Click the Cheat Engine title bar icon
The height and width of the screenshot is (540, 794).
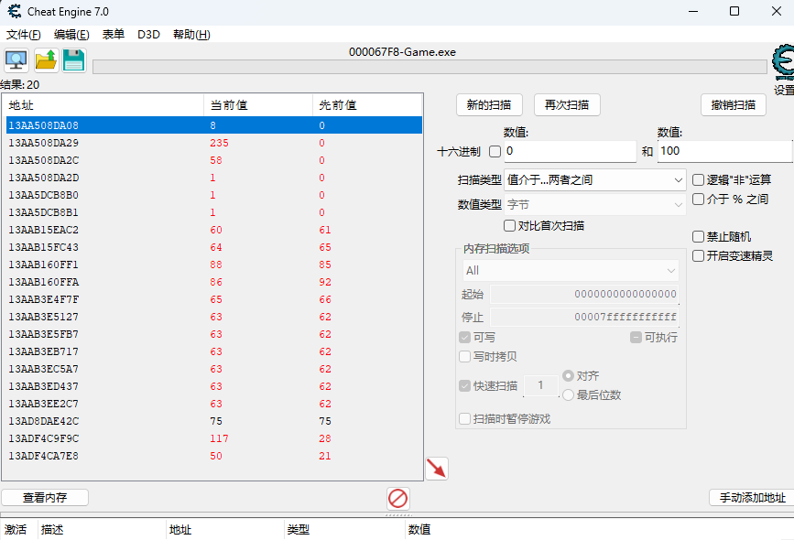[14, 11]
